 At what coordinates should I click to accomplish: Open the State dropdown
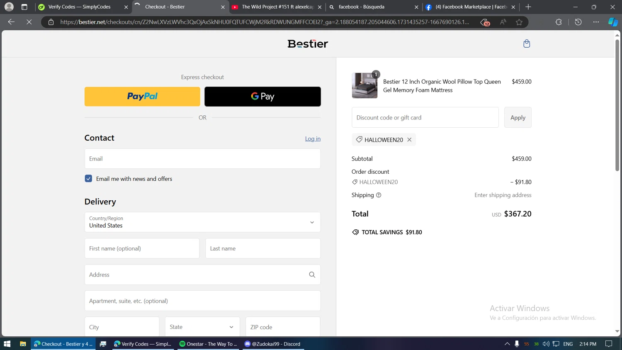[x=202, y=327]
